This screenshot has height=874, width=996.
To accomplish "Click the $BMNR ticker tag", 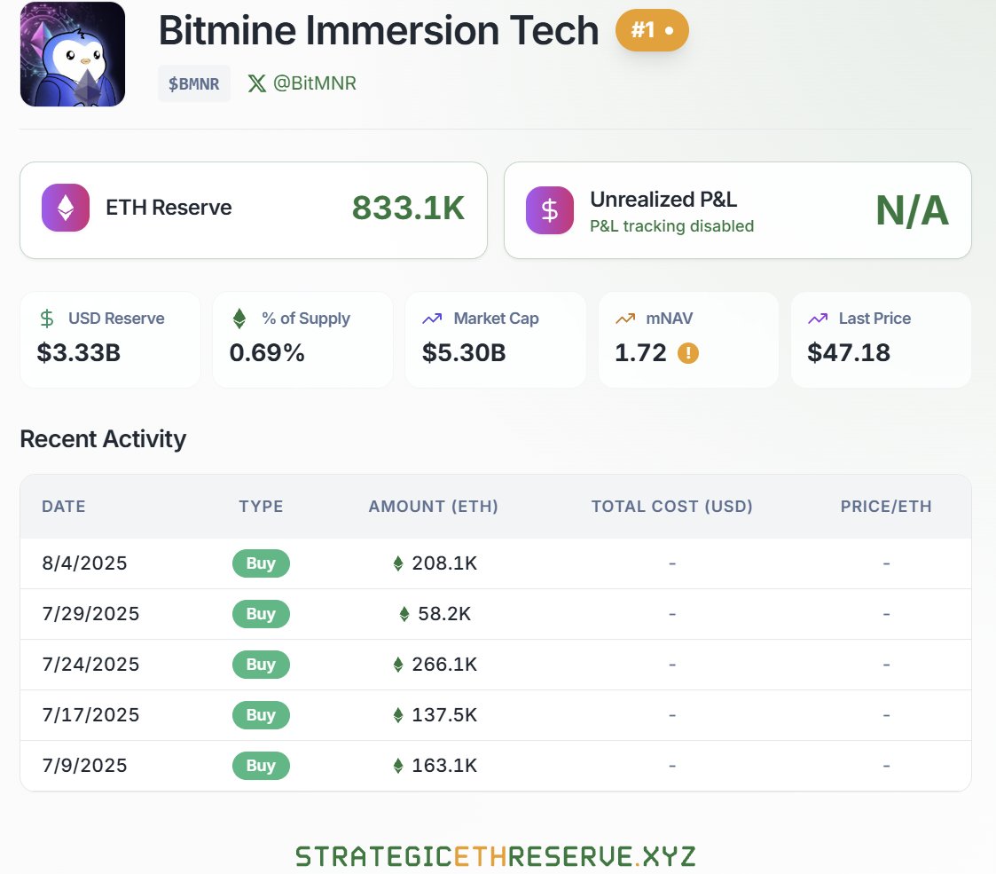I will (x=193, y=83).
